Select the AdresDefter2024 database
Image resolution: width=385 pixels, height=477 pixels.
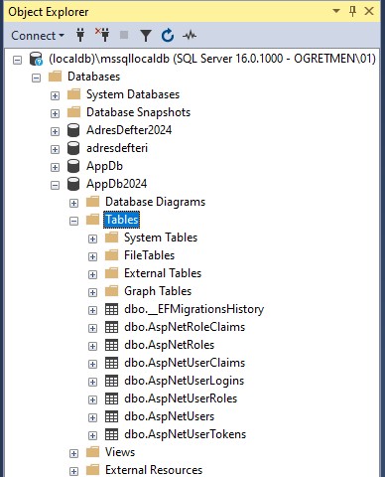(x=129, y=130)
